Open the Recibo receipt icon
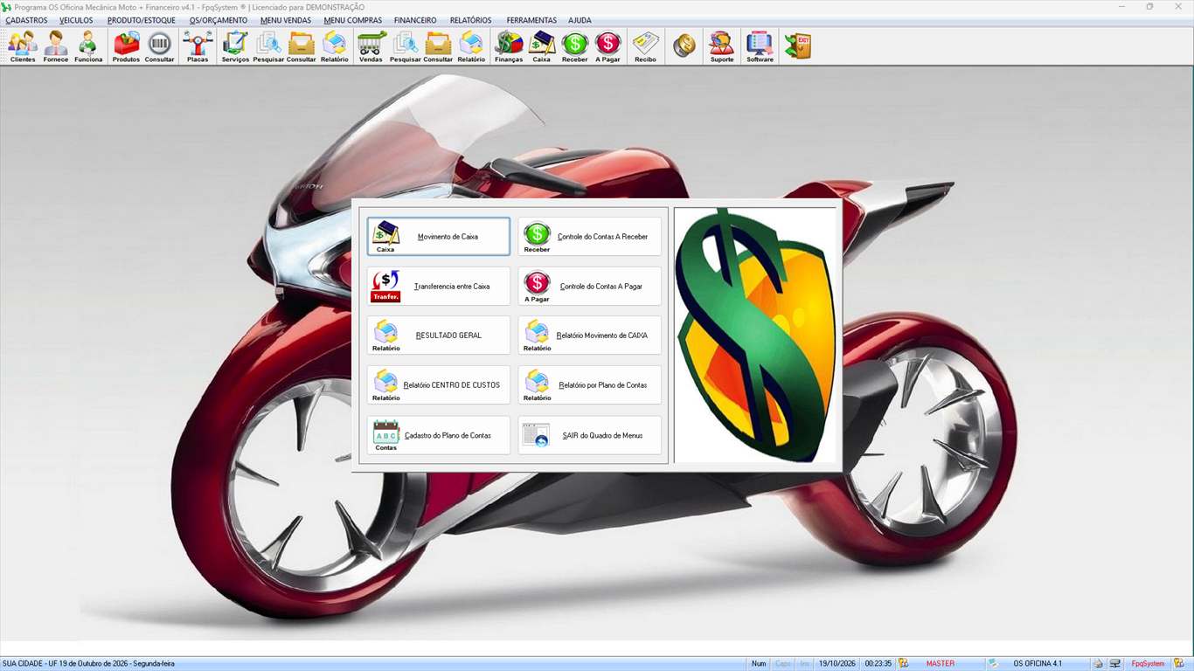1194x671 pixels. (646, 46)
